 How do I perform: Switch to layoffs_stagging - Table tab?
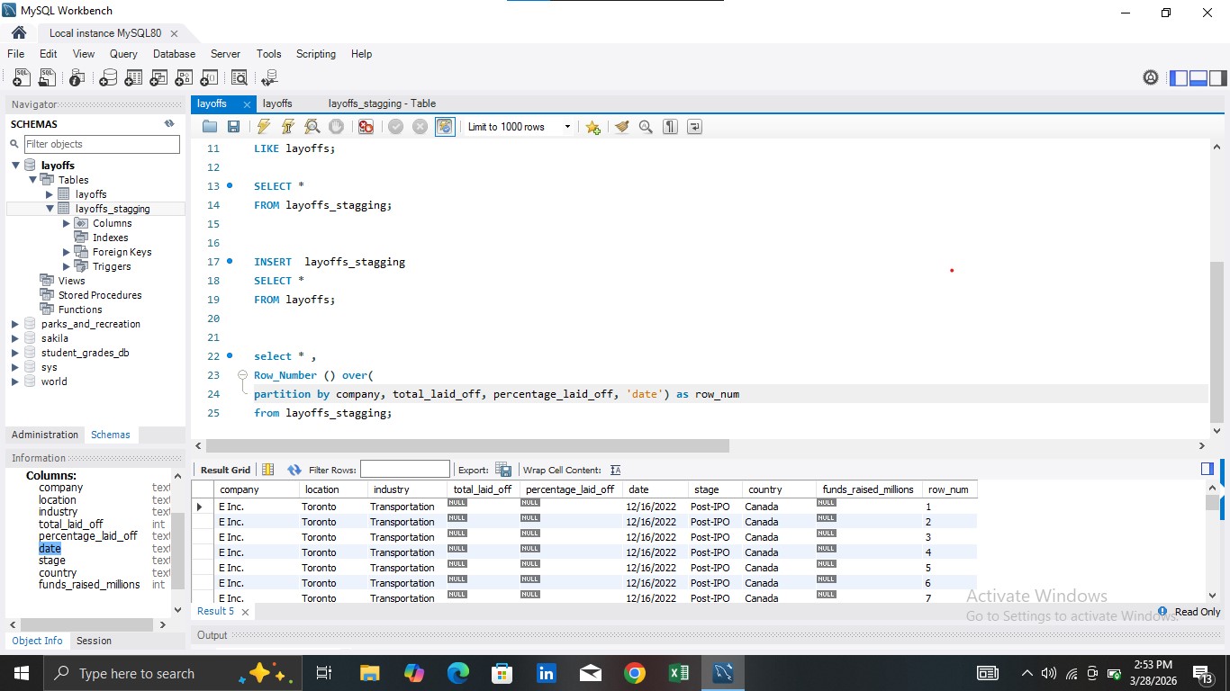coord(382,103)
